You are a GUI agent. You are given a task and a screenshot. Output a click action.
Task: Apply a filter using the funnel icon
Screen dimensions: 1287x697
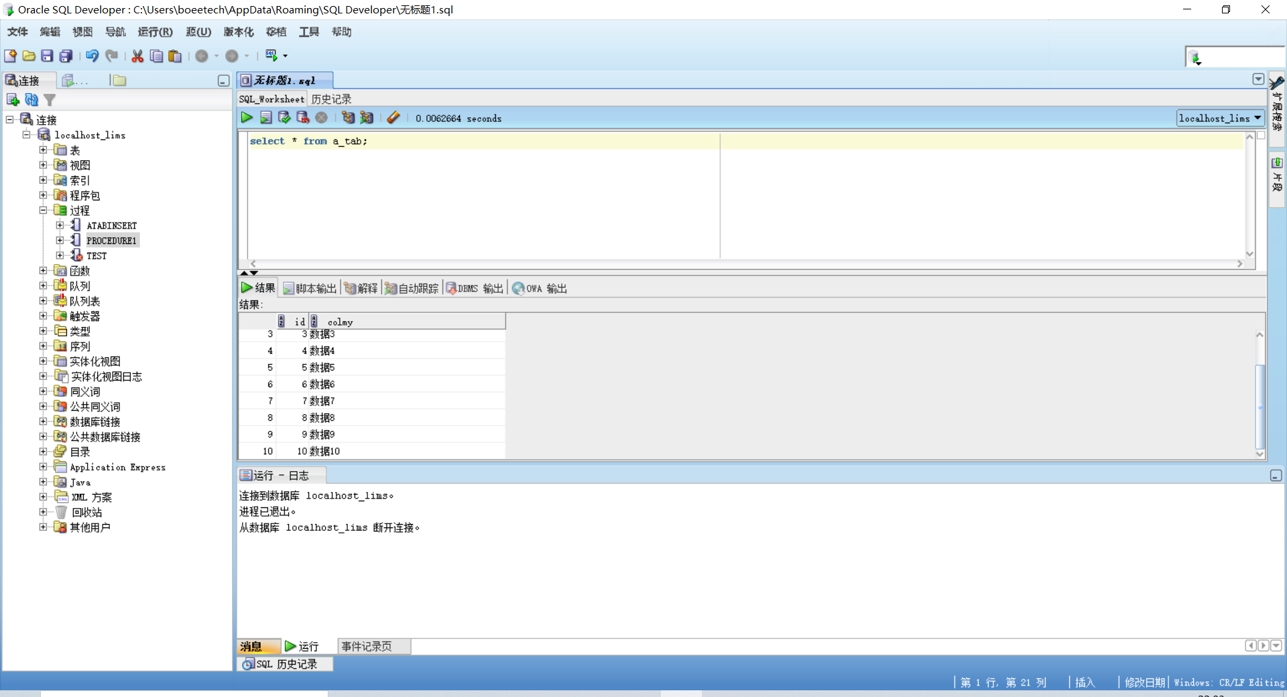click(x=50, y=99)
